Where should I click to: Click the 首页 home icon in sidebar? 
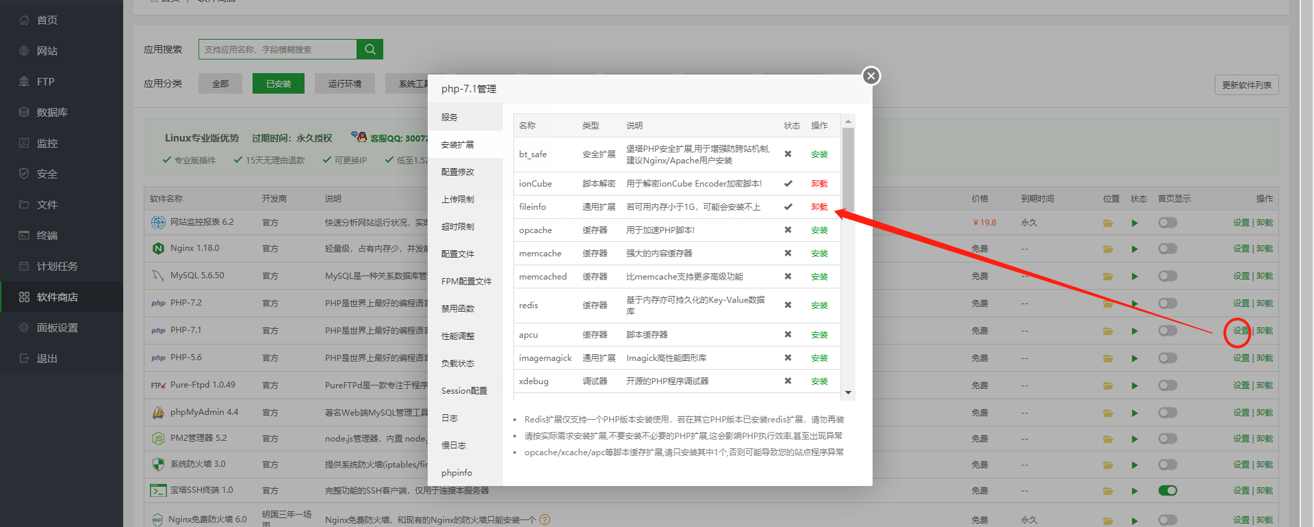[x=24, y=20]
